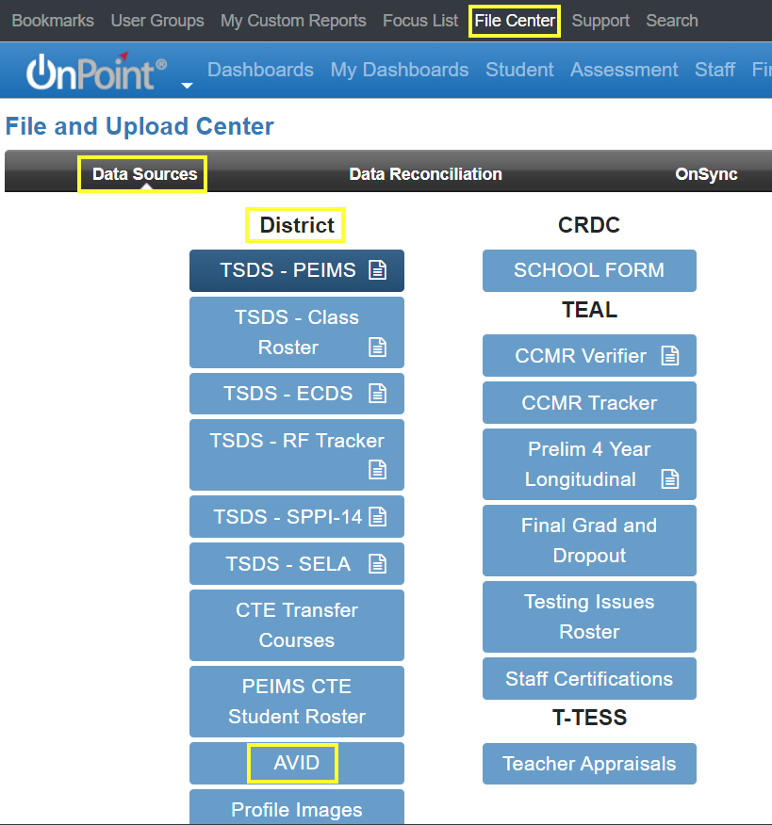
Task: Select TSDS - SELA button
Action: click(297, 563)
